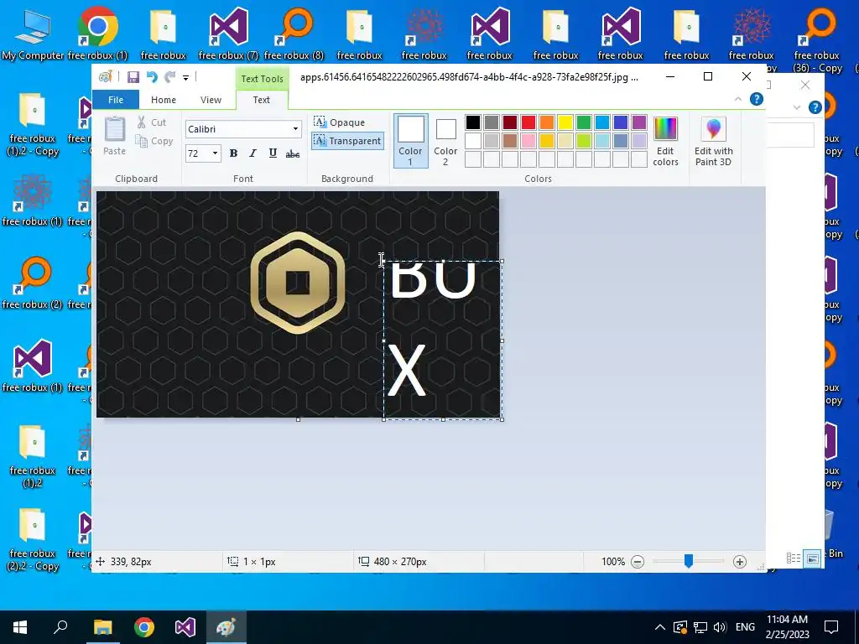Click the Cut button
The image size is (859, 644).
click(151, 122)
